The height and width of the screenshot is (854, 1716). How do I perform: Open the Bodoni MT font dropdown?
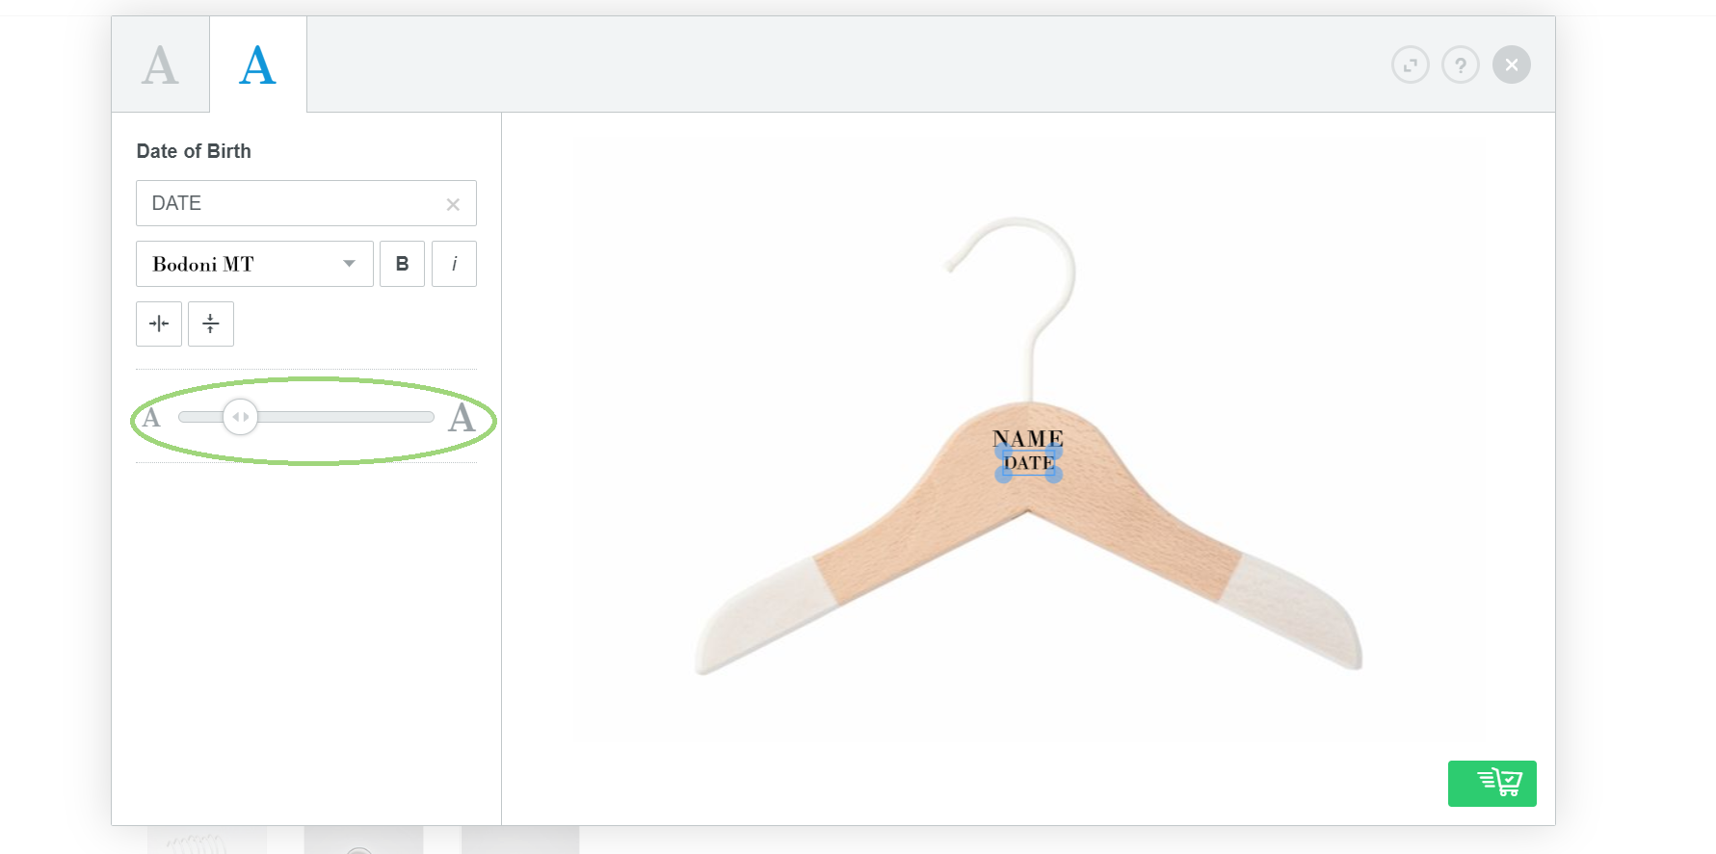click(x=254, y=264)
